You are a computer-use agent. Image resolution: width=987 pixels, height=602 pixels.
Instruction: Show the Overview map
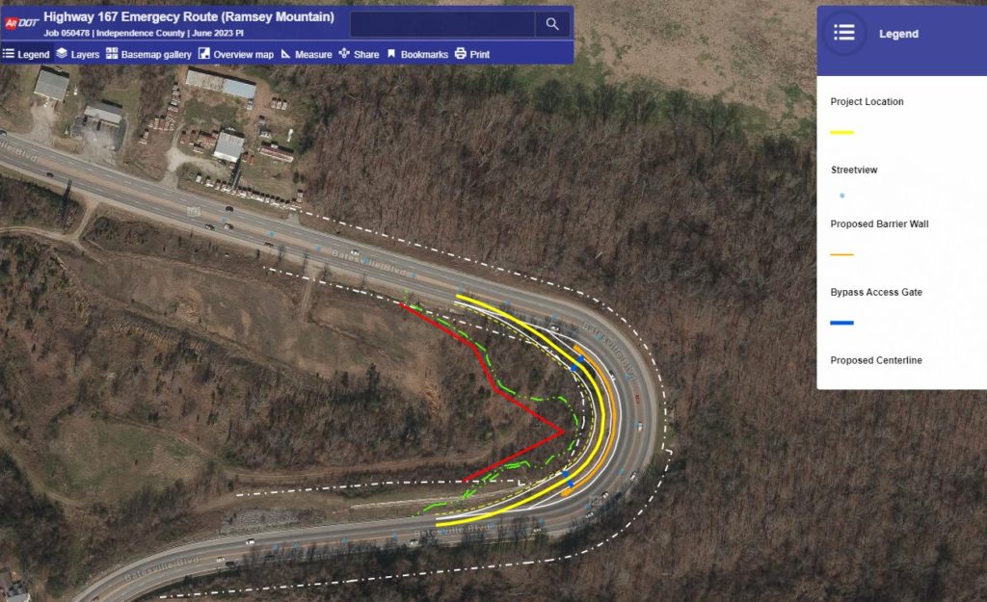[236, 54]
